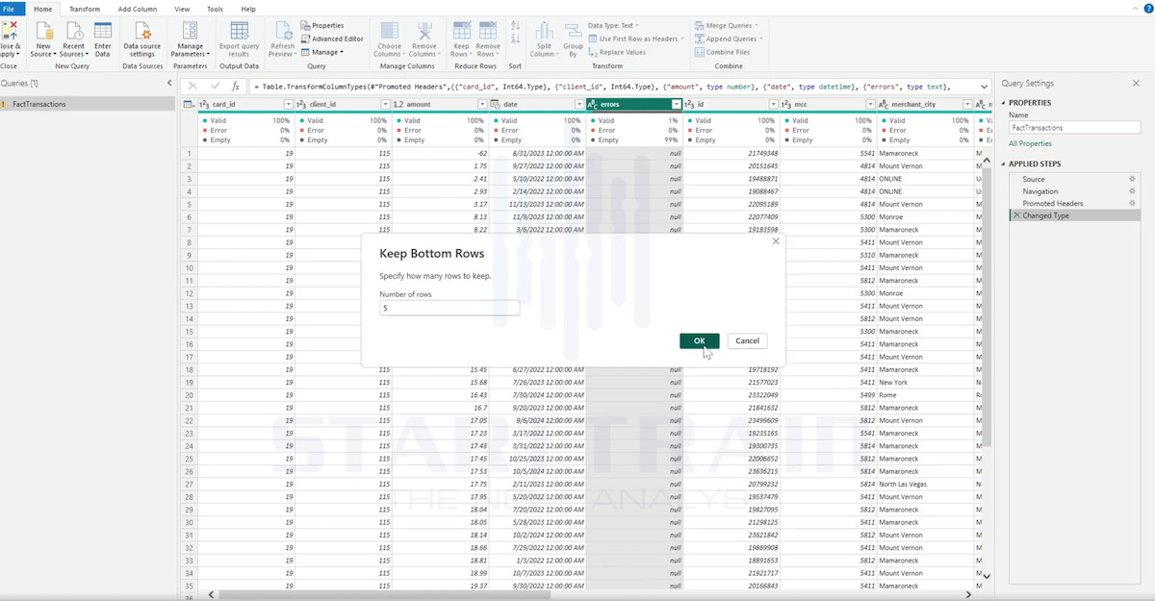Click the Choose Columns icon
The width and height of the screenshot is (1155, 601).
(389, 31)
